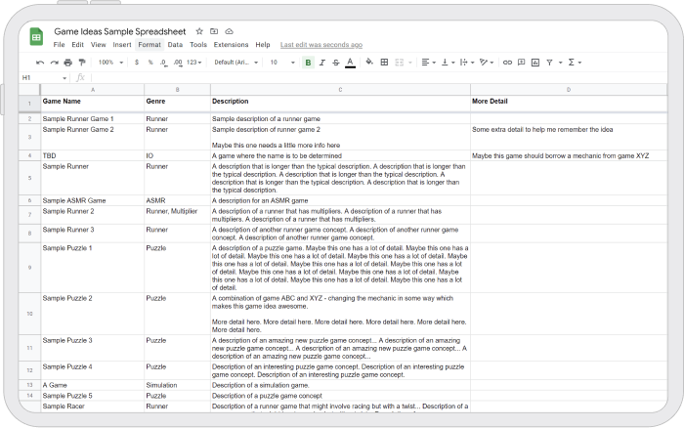The height and width of the screenshot is (428, 684).
Task: Click the print icon
Action: point(67,62)
